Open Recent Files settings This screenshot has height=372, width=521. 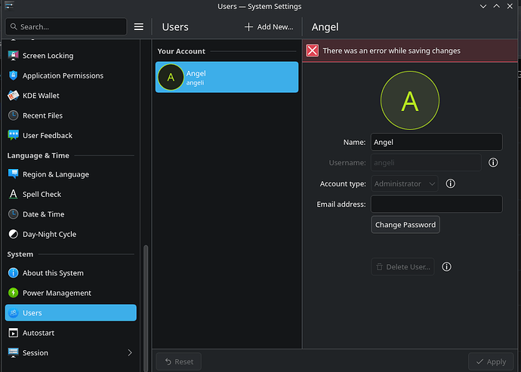70,115
